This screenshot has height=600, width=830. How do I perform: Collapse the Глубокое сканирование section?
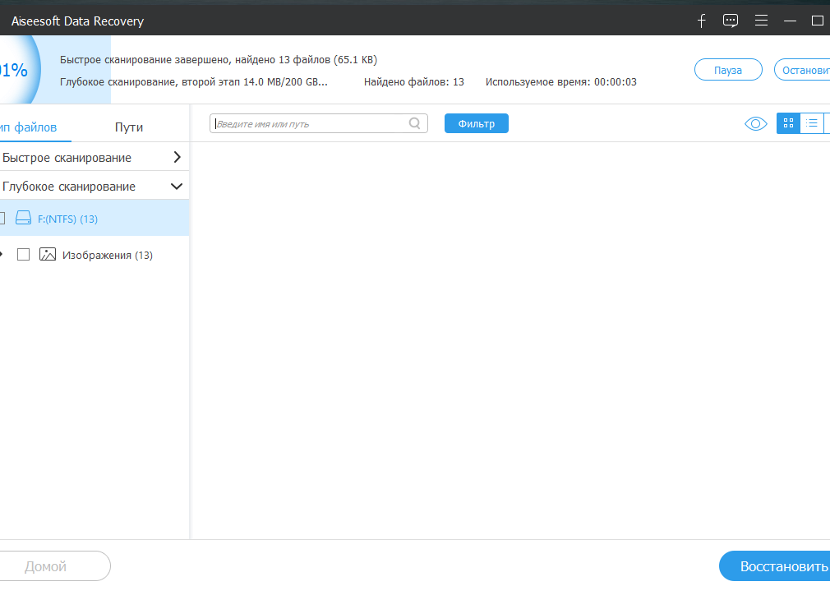[x=177, y=187]
